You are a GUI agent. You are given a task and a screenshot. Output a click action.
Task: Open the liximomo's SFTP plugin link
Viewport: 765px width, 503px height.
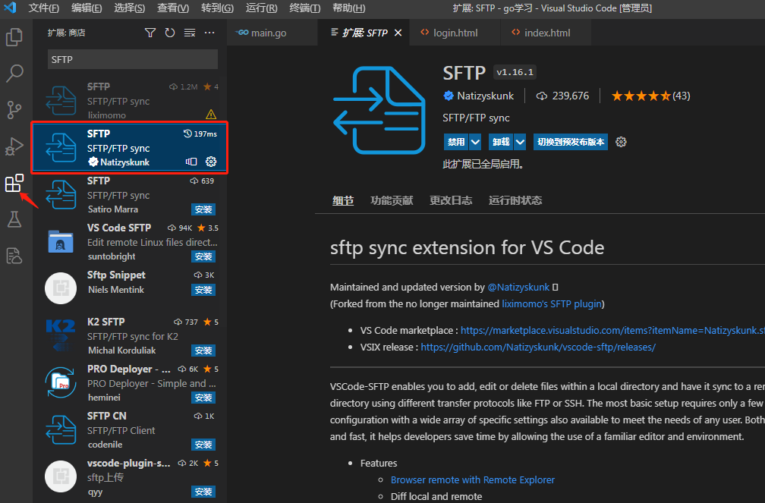552,303
